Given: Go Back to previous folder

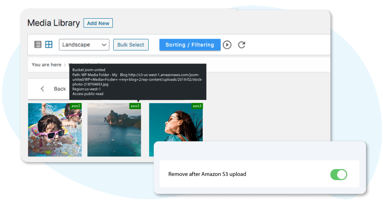Looking at the screenshot, I should (x=60, y=89).
